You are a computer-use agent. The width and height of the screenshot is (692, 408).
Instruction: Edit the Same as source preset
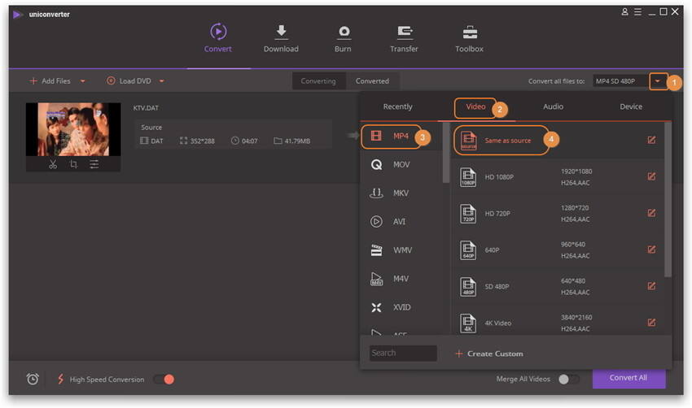coord(651,140)
